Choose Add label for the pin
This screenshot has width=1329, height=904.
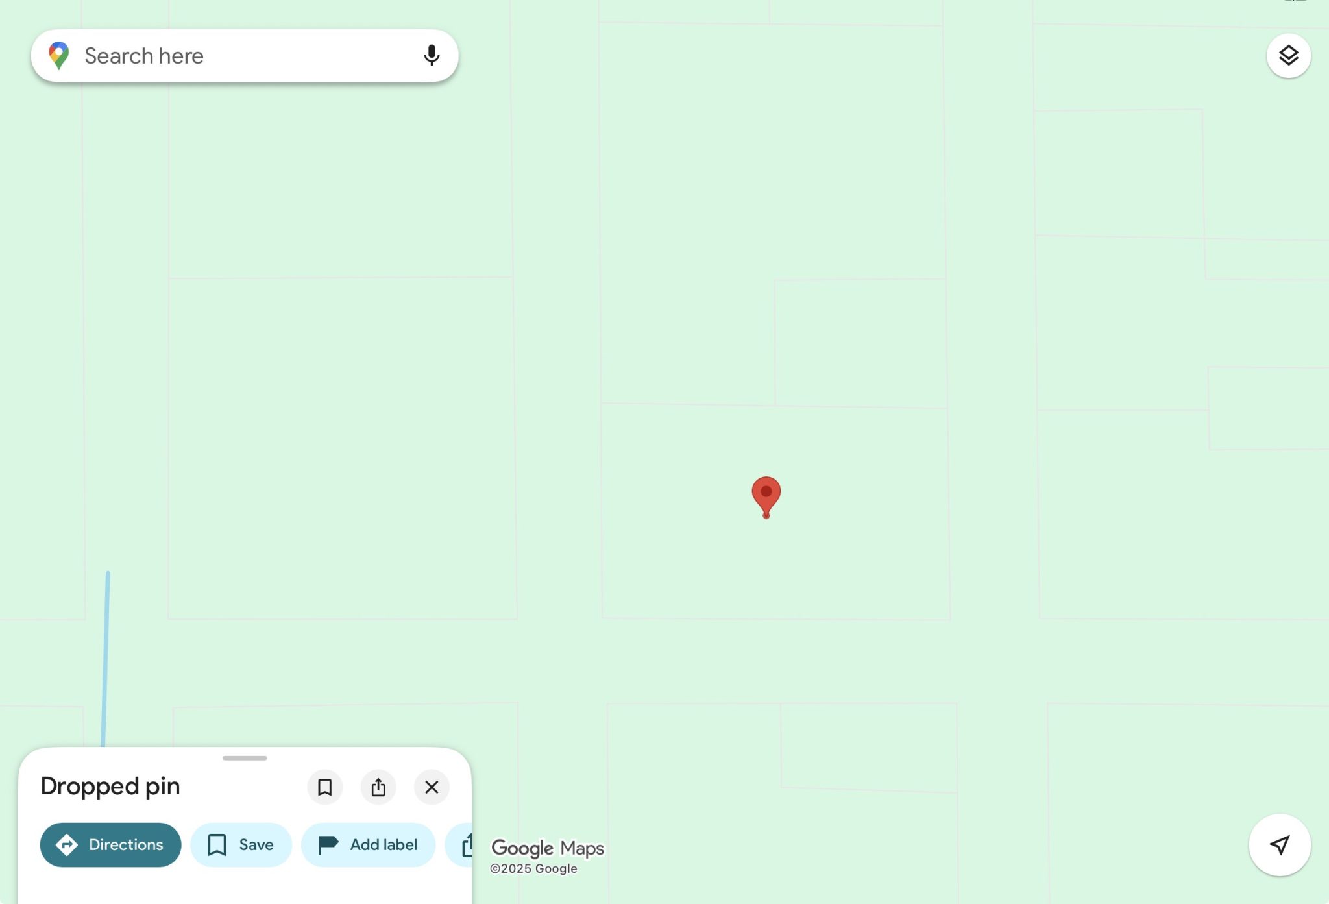coord(368,845)
